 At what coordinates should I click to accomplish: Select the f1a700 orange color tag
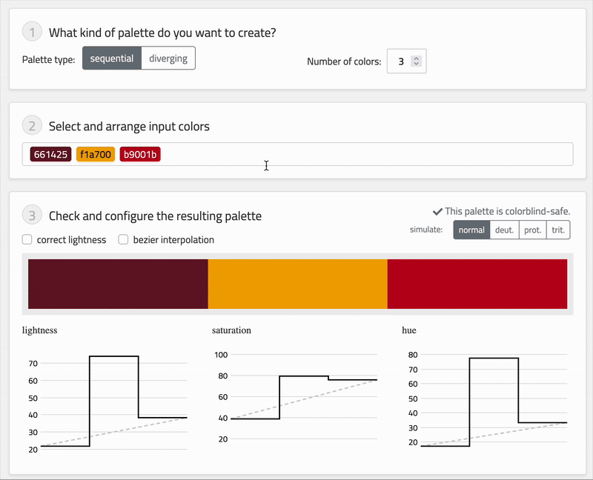[x=96, y=154]
